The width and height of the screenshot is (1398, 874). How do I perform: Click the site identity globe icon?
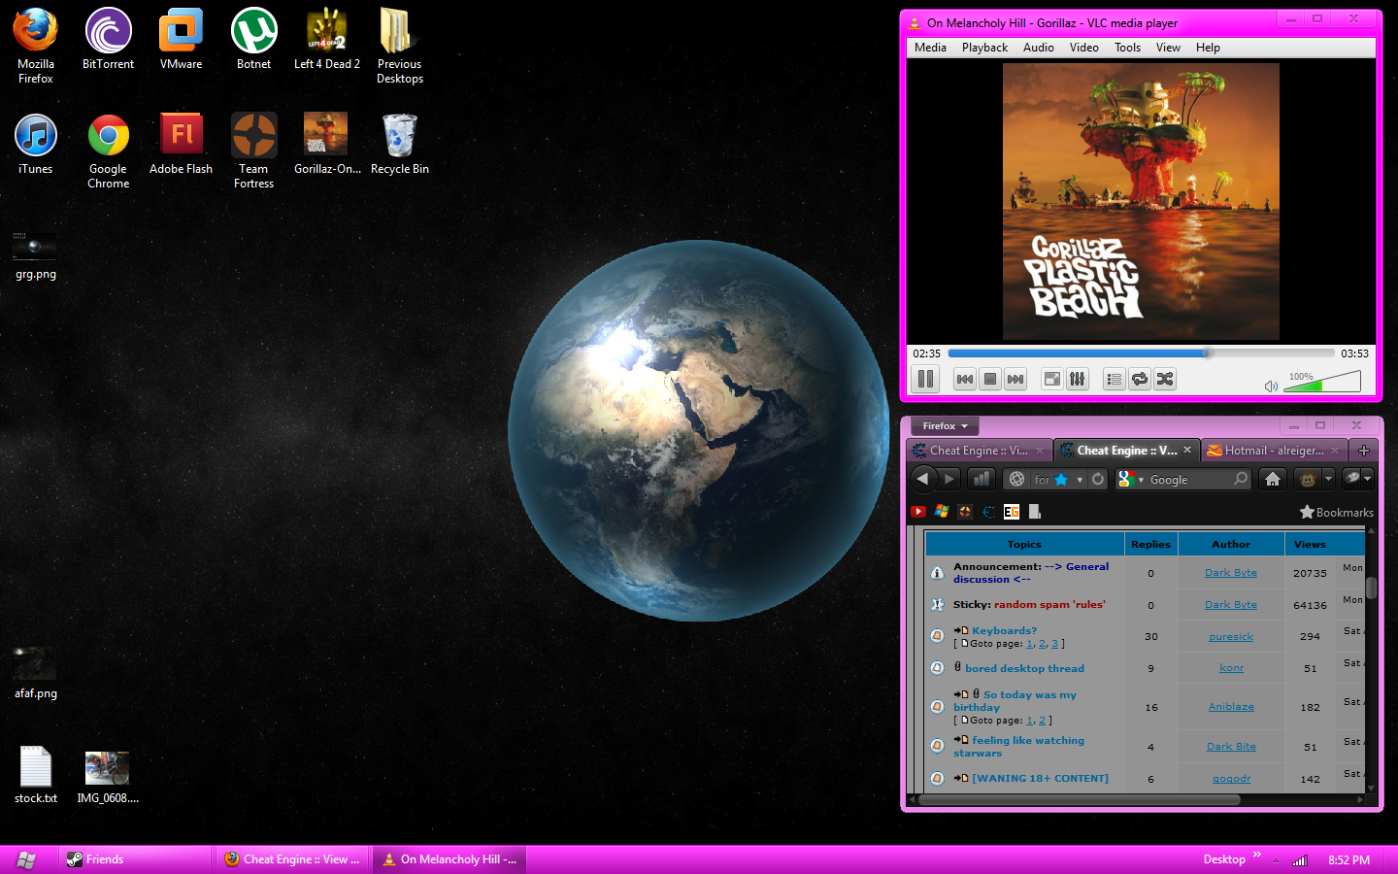pyautogui.click(x=1016, y=479)
